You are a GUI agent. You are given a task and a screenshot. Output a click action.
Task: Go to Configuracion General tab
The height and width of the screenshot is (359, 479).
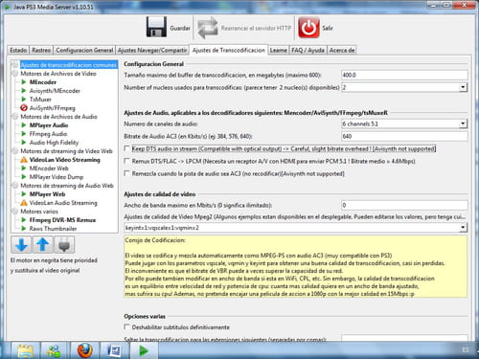tap(84, 50)
